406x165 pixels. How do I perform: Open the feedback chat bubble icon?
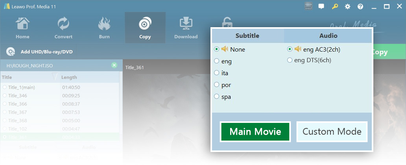click(x=321, y=6)
